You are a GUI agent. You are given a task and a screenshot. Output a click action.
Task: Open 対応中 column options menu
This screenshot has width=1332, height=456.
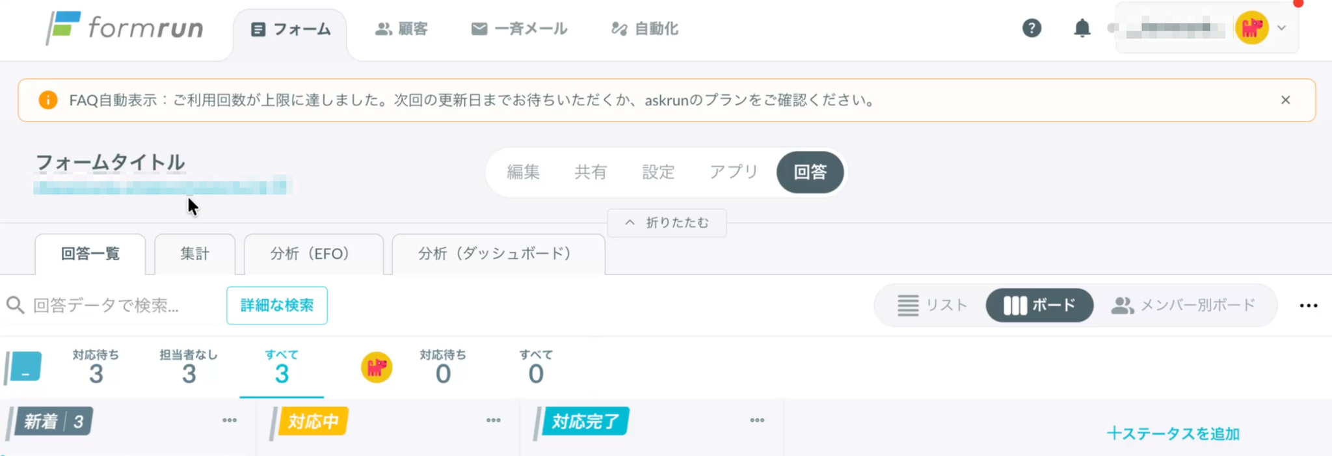point(494,420)
